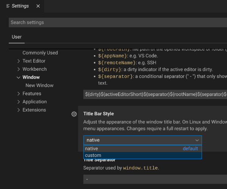Open Commonly Used settings
Image resolution: width=227 pixels, height=189 pixels.
click(40, 53)
